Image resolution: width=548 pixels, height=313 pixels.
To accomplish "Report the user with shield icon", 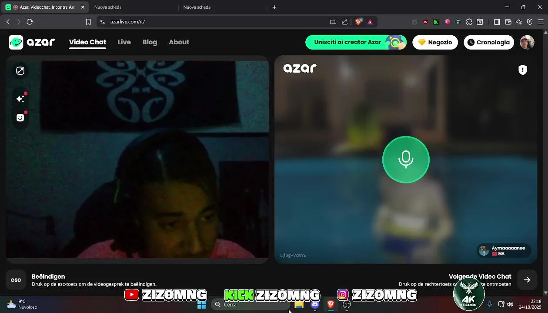I will point(523,70).
